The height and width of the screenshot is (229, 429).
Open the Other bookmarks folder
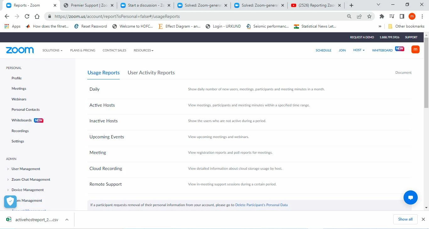(x=406, y=26)
